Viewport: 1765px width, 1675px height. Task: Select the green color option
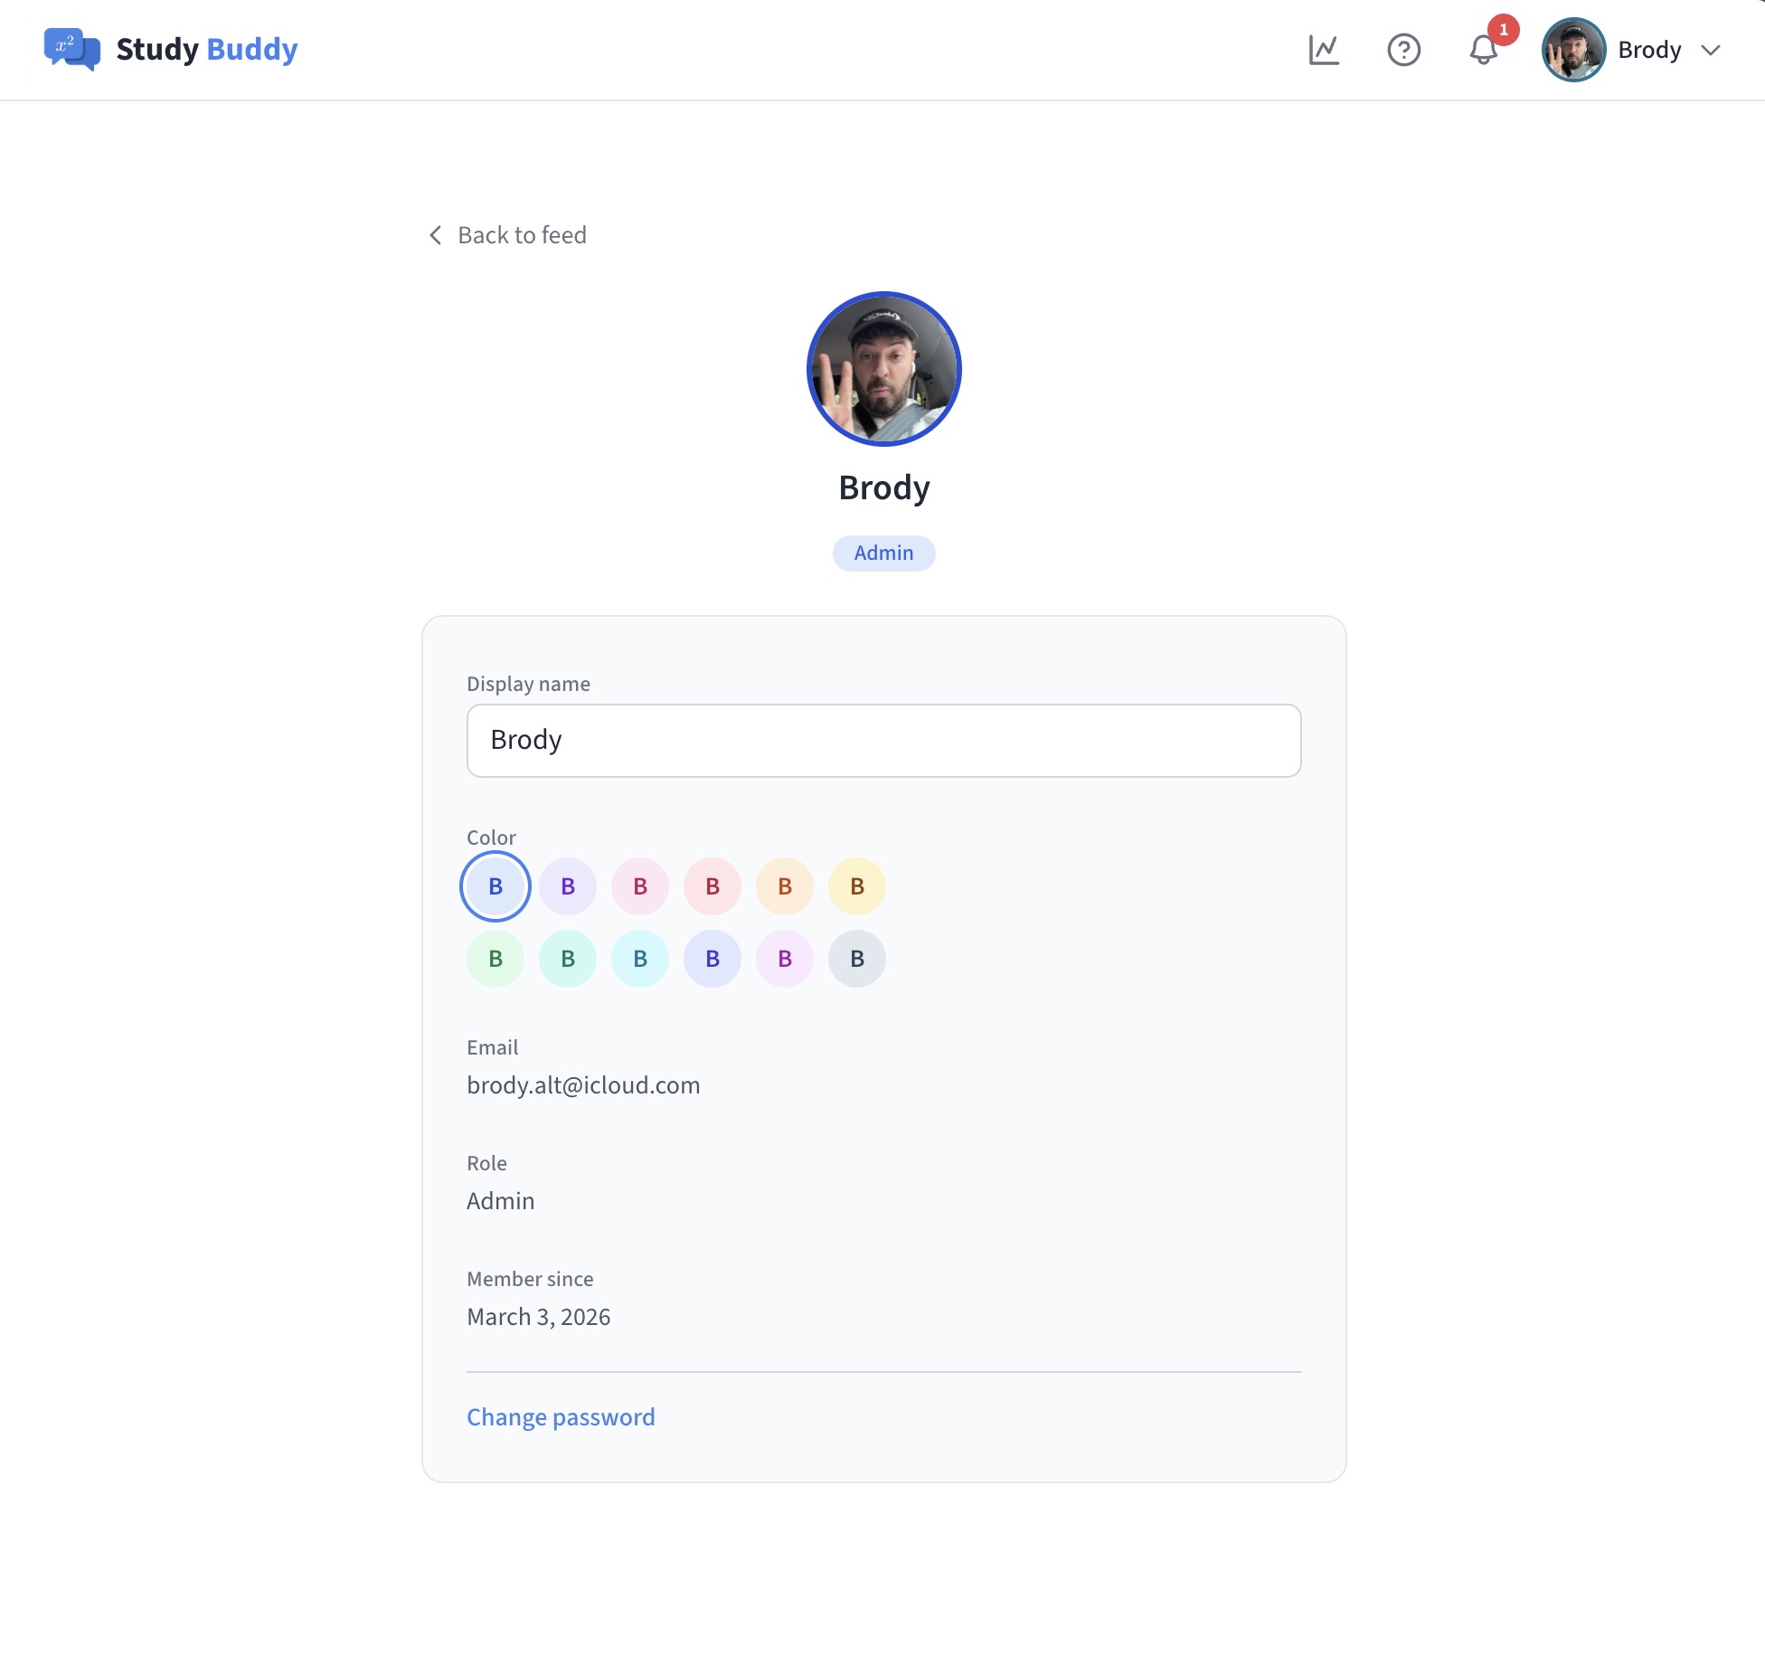point(495,959)
